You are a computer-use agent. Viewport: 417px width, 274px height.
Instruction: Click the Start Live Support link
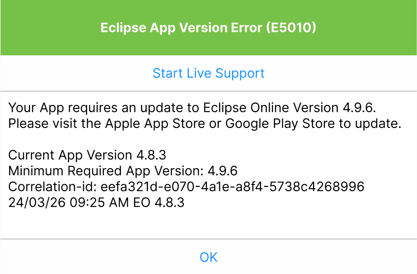[x=208, y=73]
